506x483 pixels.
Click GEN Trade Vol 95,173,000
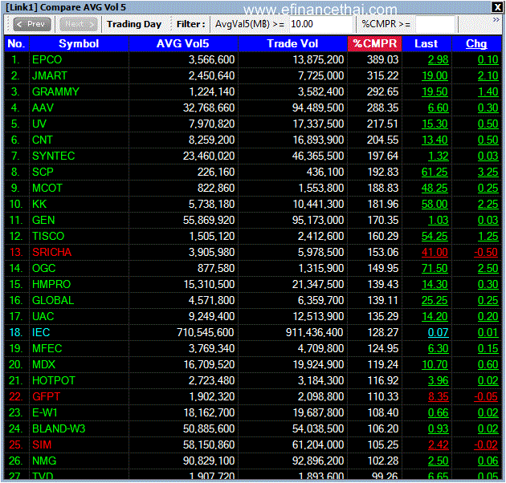[318, 220]
